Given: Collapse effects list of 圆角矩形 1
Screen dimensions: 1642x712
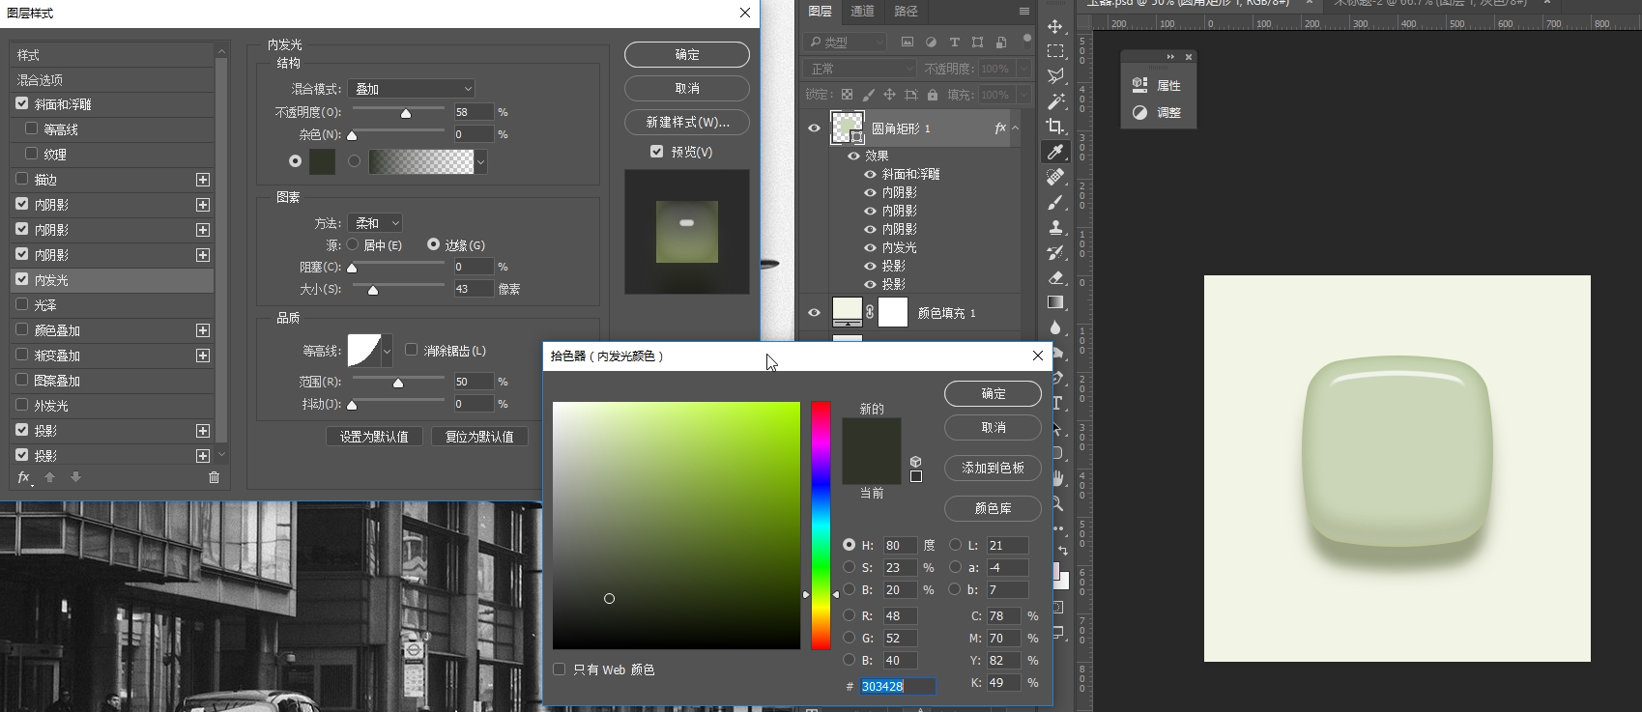Looking at the screenshot, I should click(1016, 128).
